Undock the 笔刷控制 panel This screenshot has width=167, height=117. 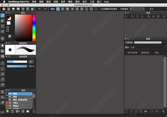coord(9,56)
